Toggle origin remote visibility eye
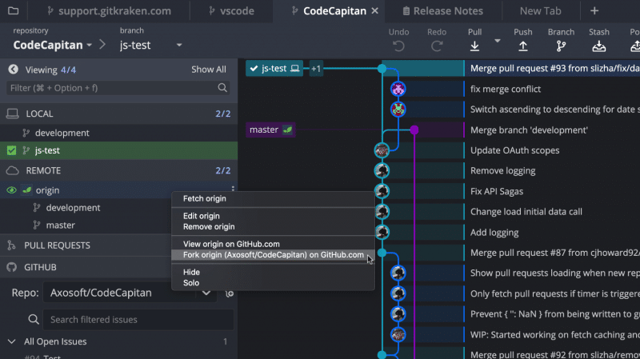Screen dimensions: 640x359 tap(11, 190)
